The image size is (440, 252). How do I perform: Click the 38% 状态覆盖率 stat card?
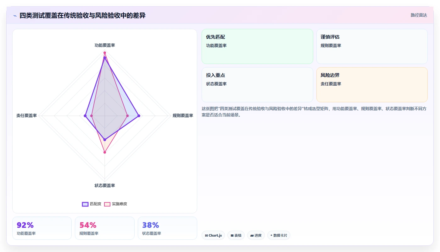[x=167, y=228]
